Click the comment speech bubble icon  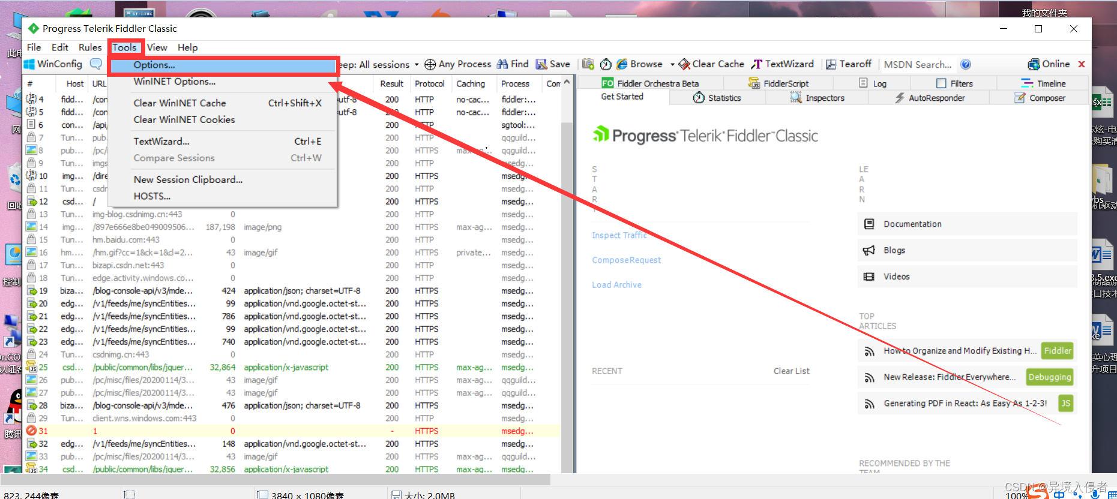coord(95,64)
